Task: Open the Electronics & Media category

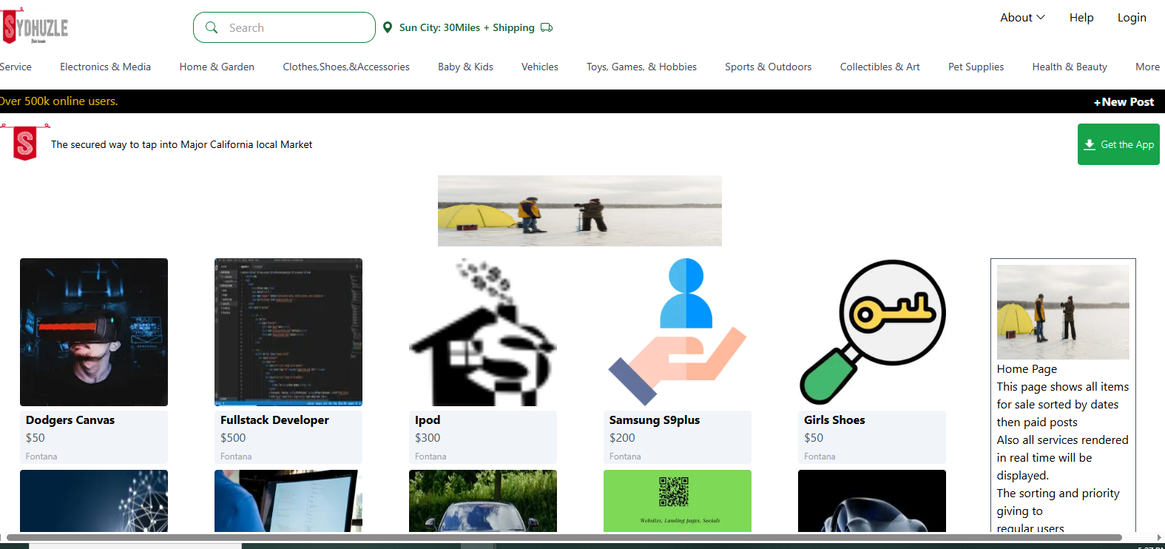Action: coord(105,67)
